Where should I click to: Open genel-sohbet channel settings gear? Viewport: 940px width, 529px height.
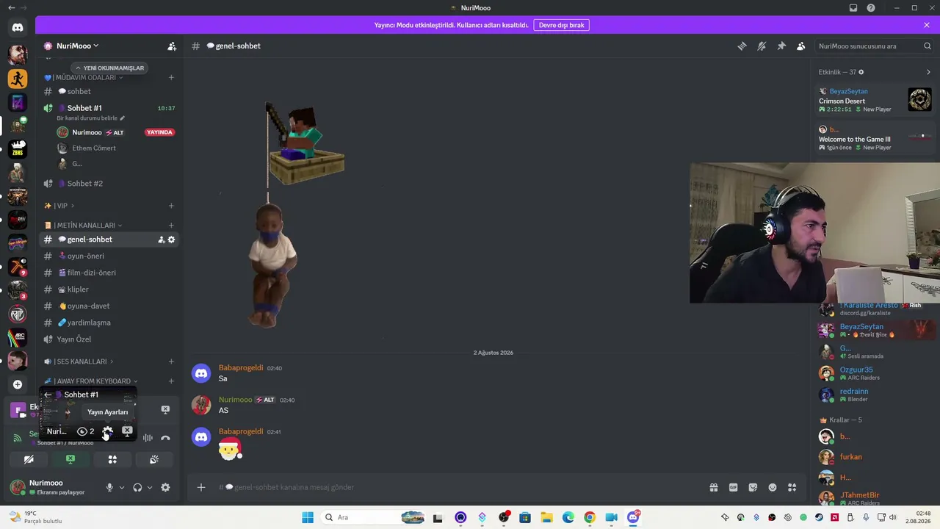171,240
